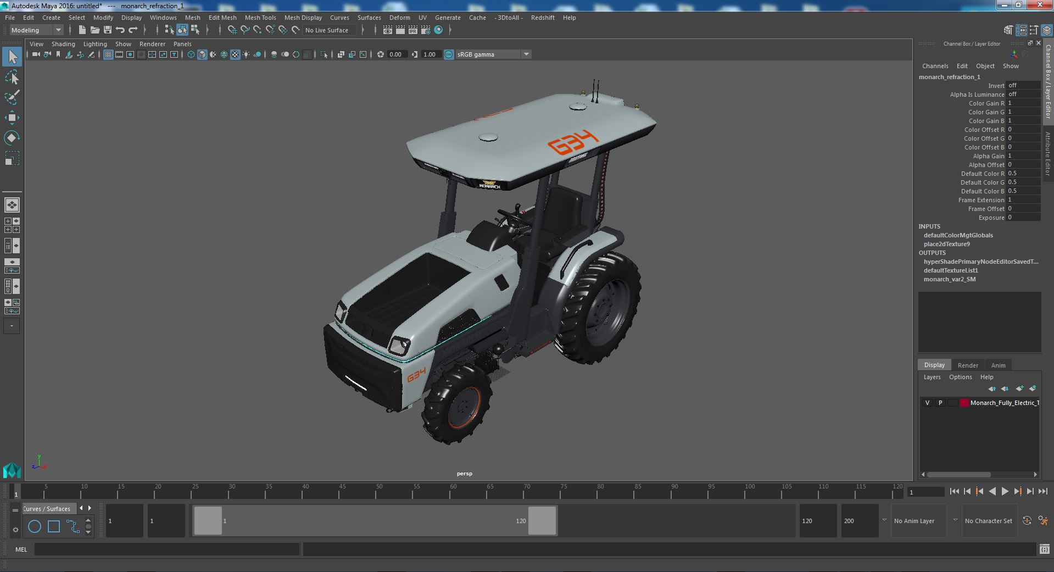Open the Modeling menu set dropdown
Image resolution: width=1054 pixels, height=572 pixels.
pos(36,30)
